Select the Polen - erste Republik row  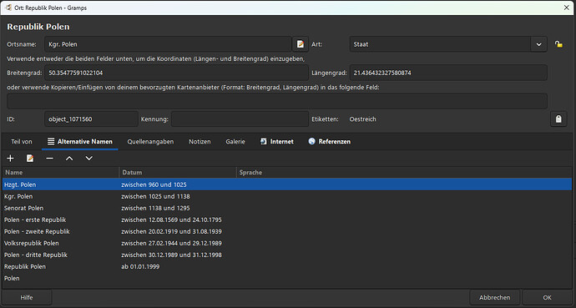(287, 220)
